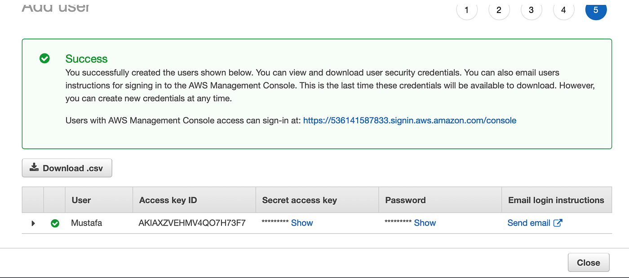
Task: Go to wizard step 4
Action: coord(564,10)
